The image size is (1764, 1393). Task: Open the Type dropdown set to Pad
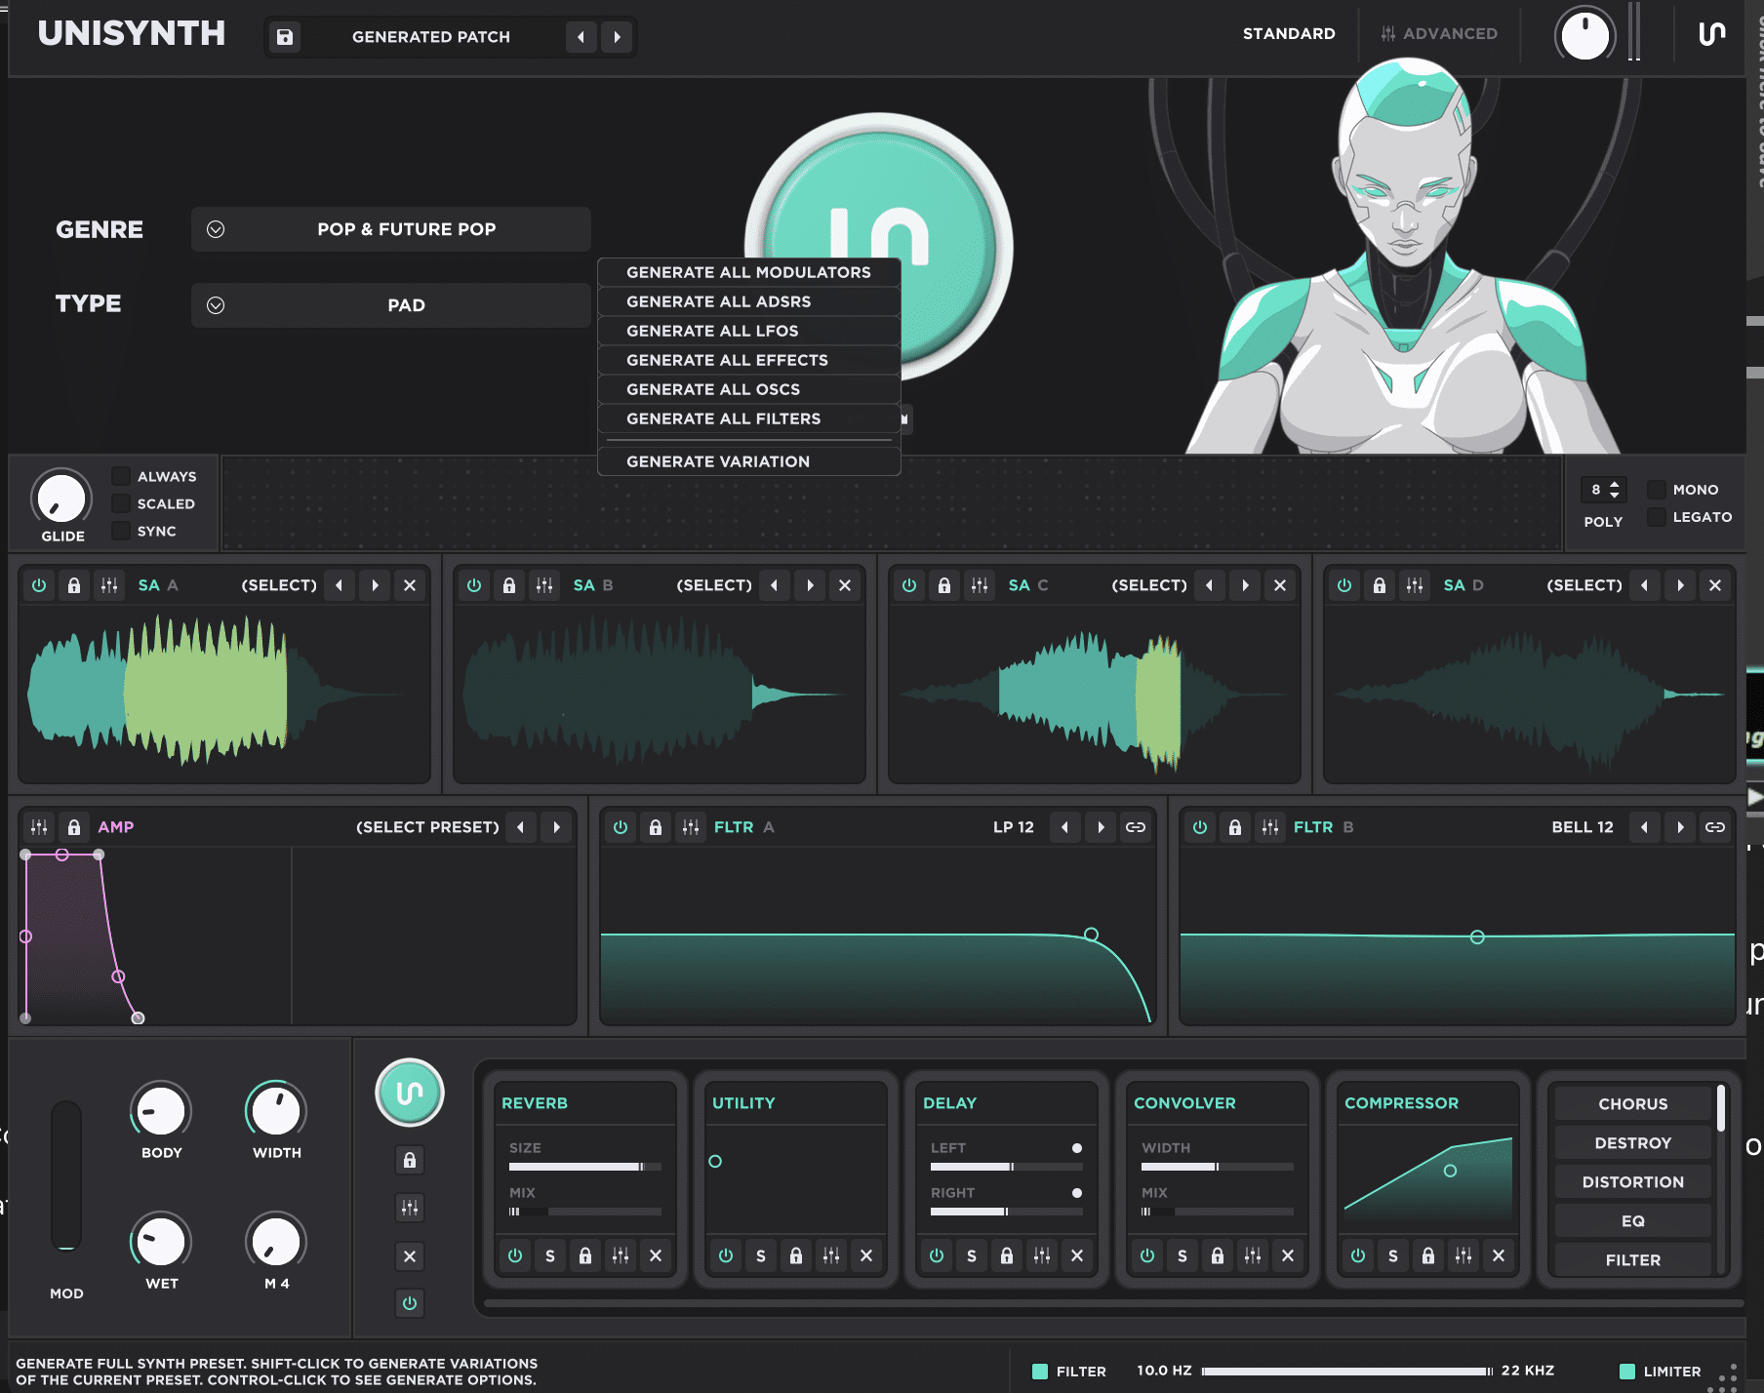pos(390,305)
